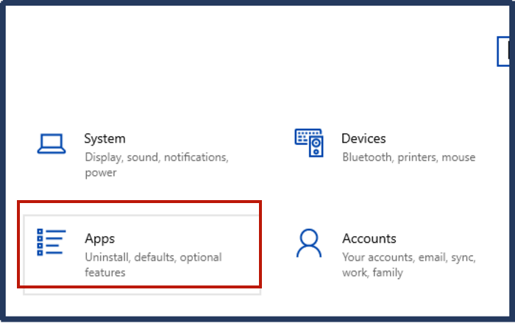
Task: Click 'Uninstall, defaults, optional' description text
Action: coord(153,258)
